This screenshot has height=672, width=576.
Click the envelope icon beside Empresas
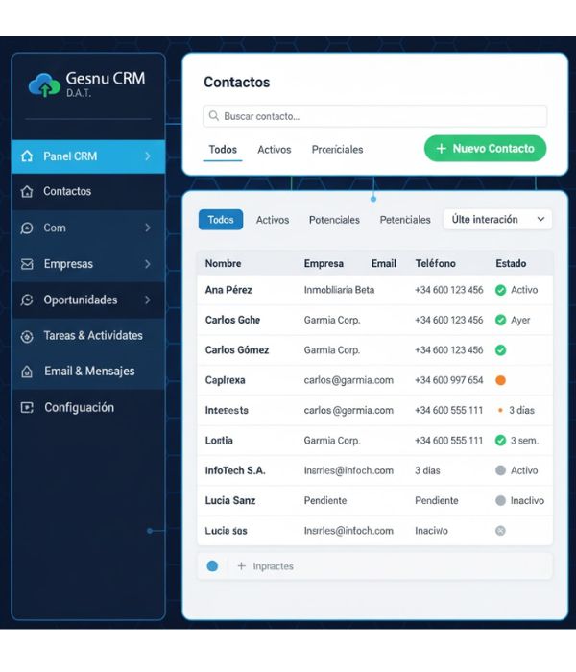coord(26,264)
